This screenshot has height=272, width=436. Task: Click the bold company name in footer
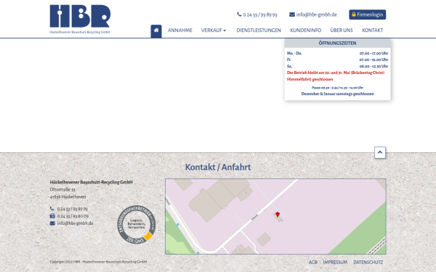tap(92, 182)
